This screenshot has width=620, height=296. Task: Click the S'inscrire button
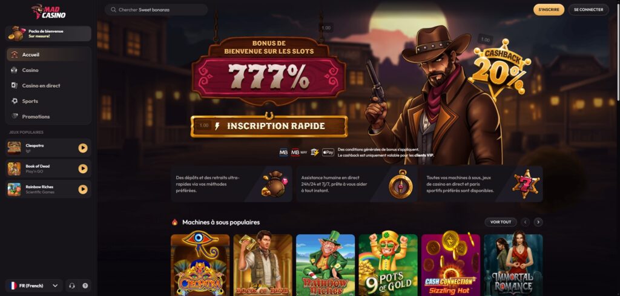[549, 10]
